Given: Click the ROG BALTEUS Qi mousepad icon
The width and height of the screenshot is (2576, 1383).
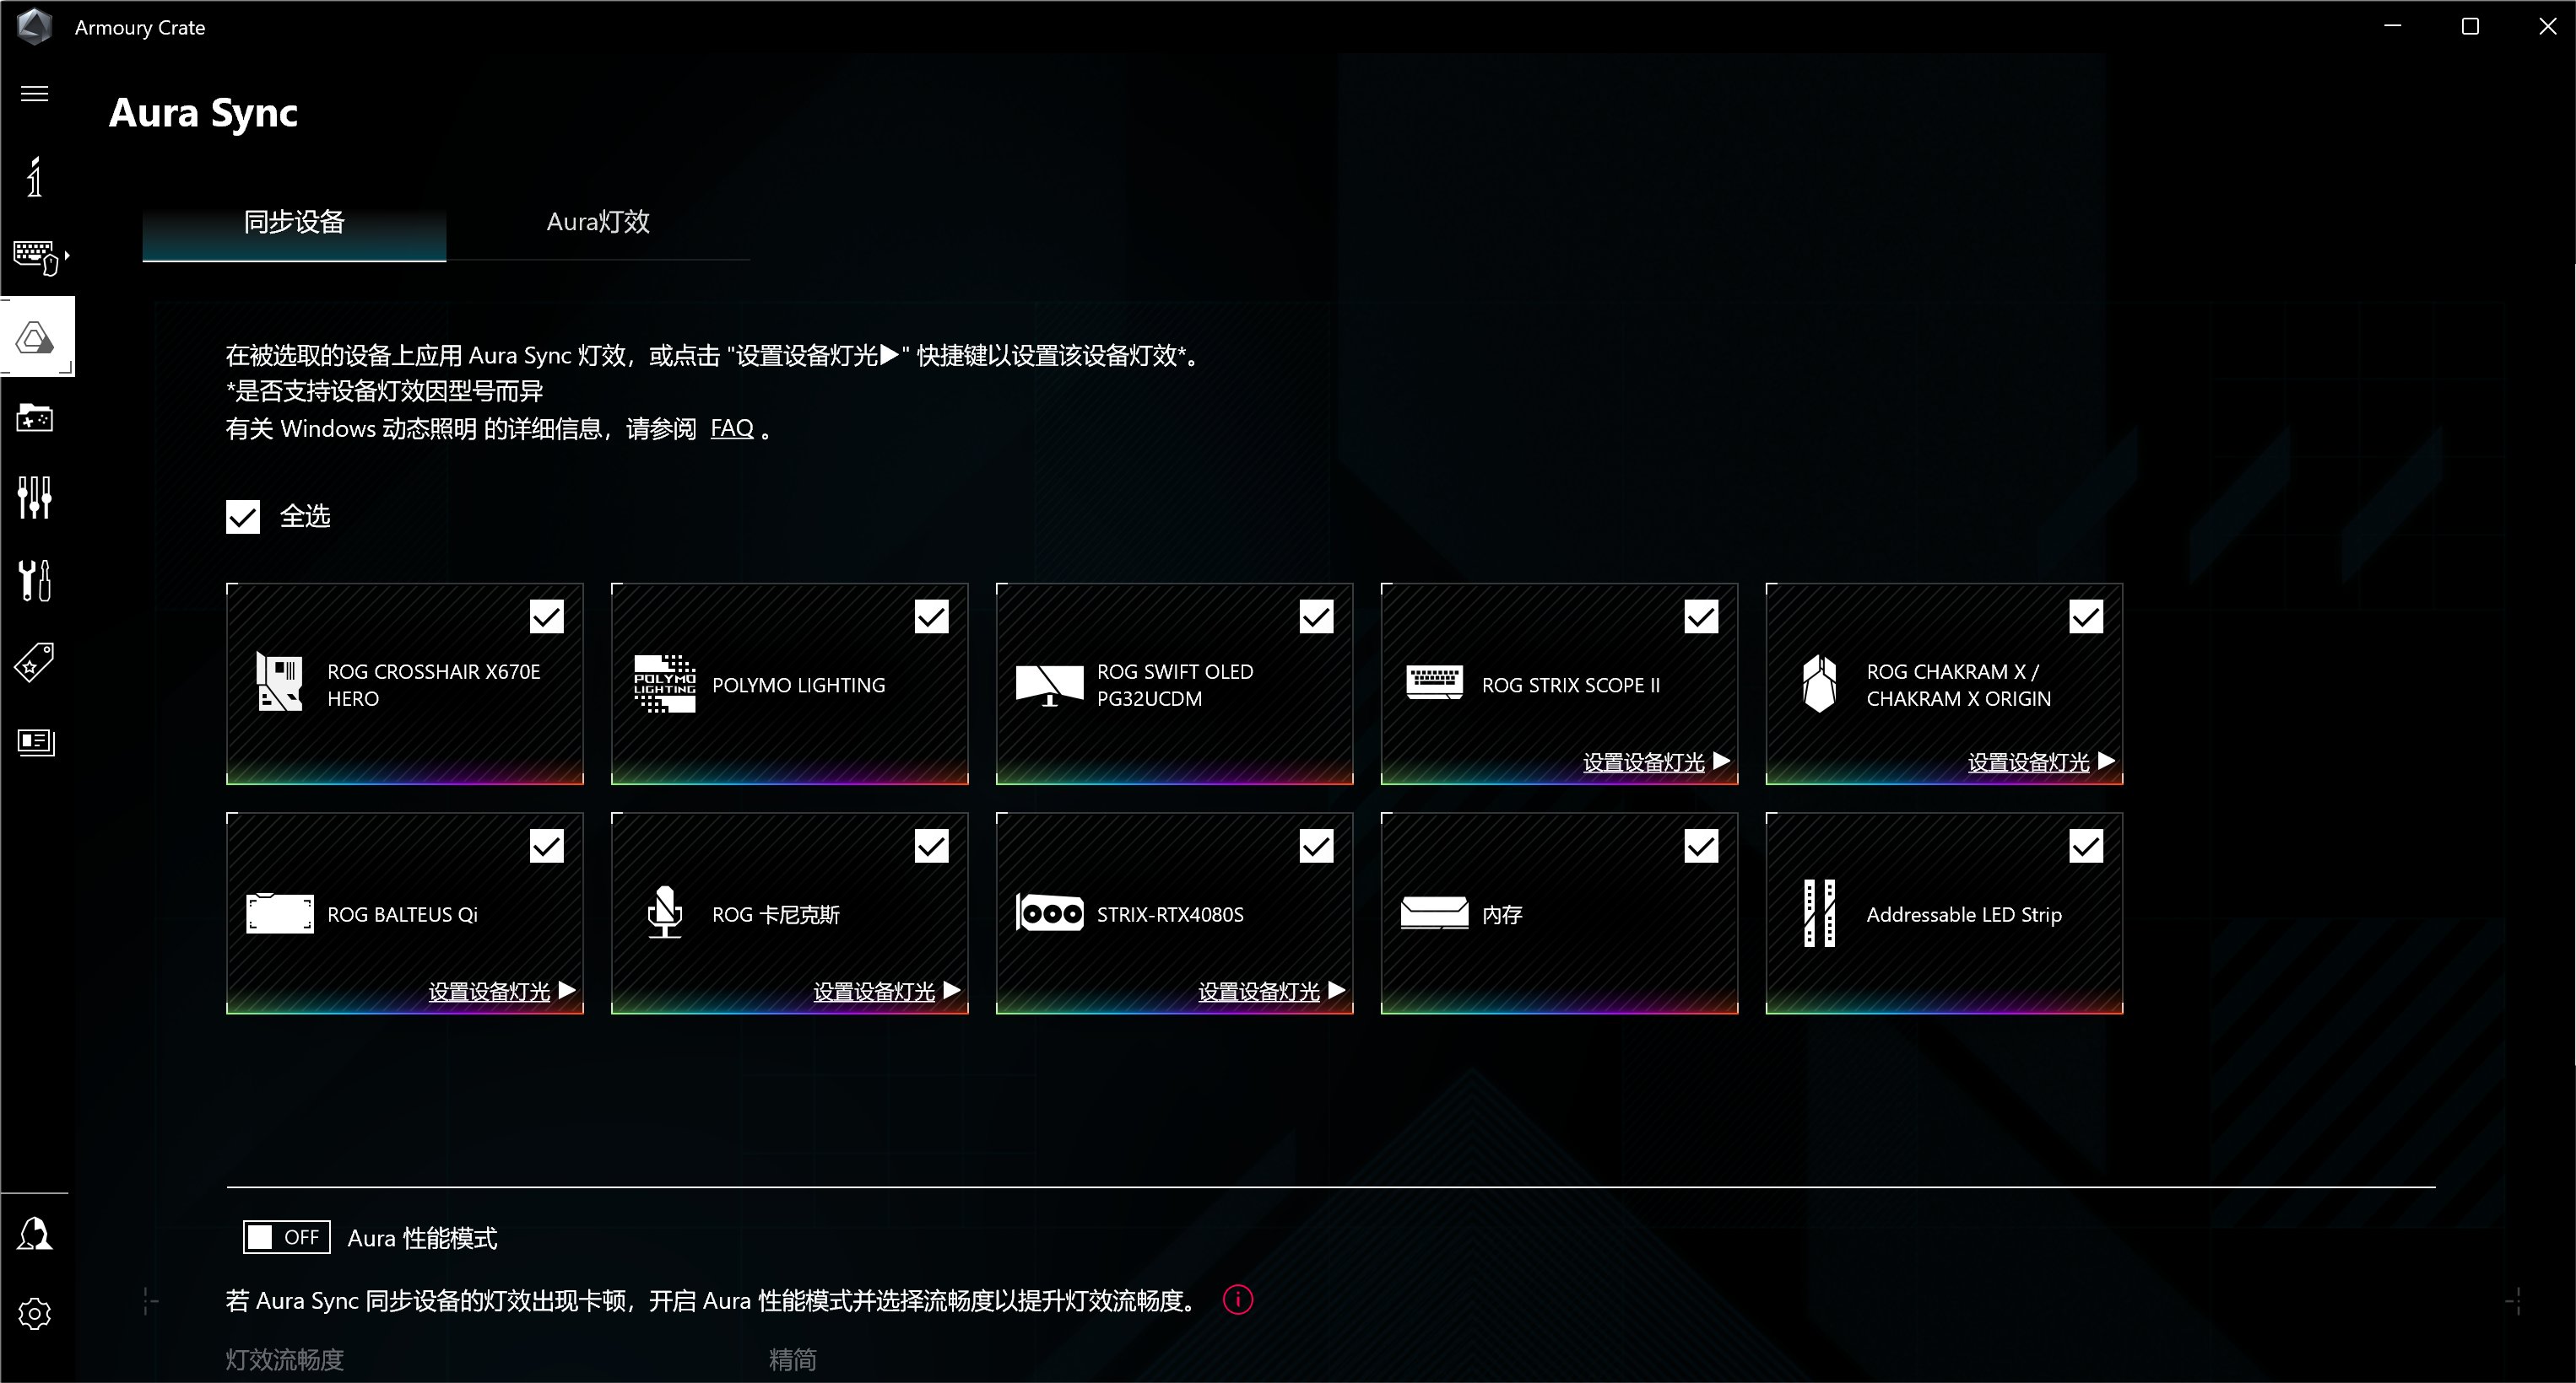Looking at the screenshot, I should pyautogui.click(x=280, y=913).
